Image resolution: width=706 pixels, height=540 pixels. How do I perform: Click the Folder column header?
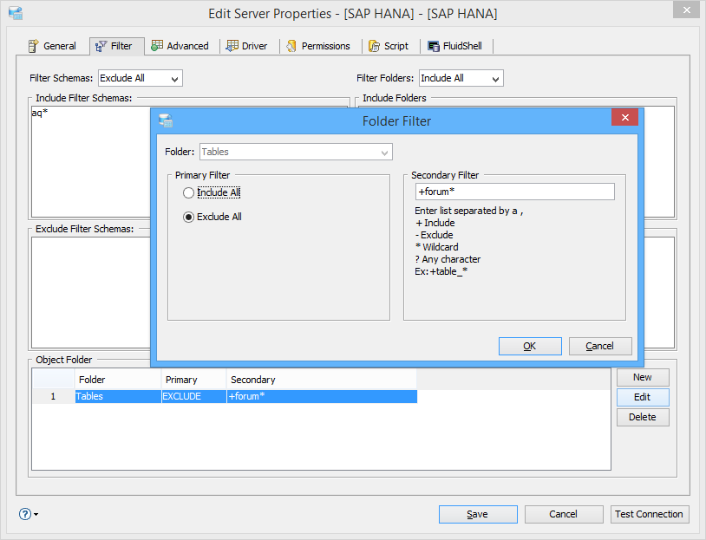[x=118, y=380]
